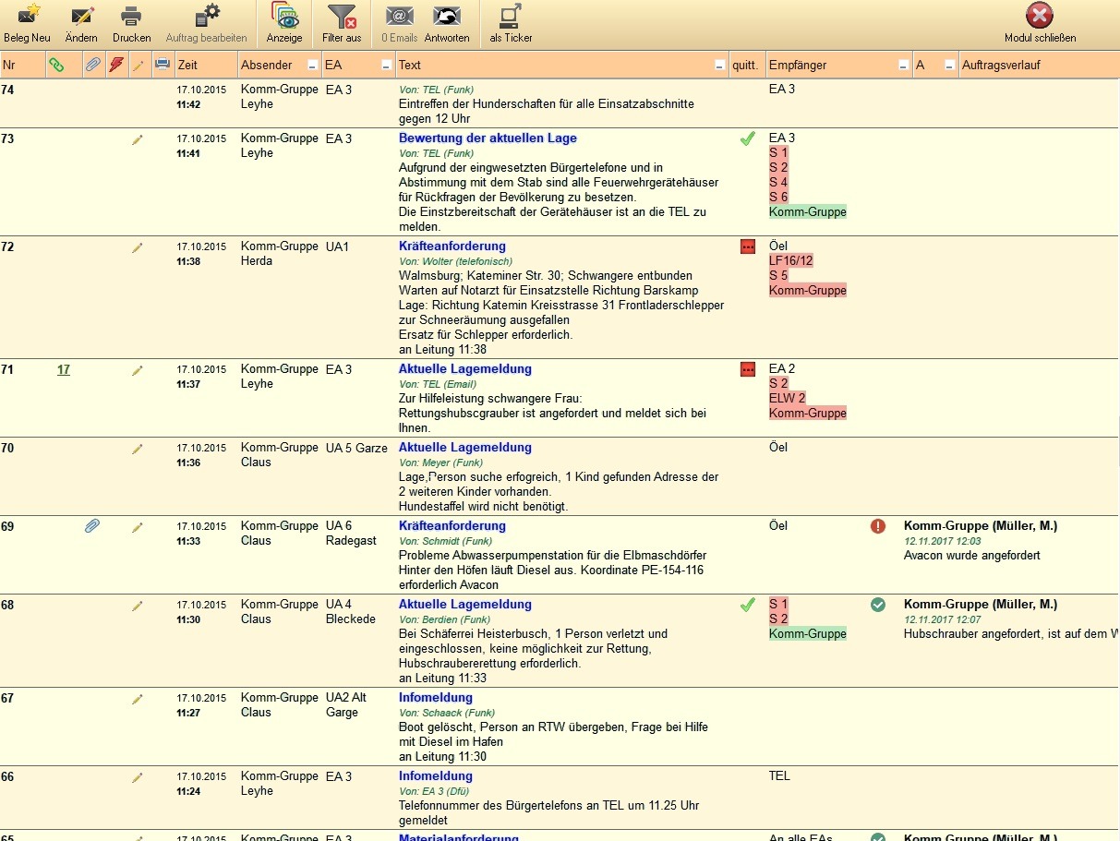The width and height of the screenshot is (1120, 841).
Task: Click the edit pencil in row 73
Action: point(138,139)
